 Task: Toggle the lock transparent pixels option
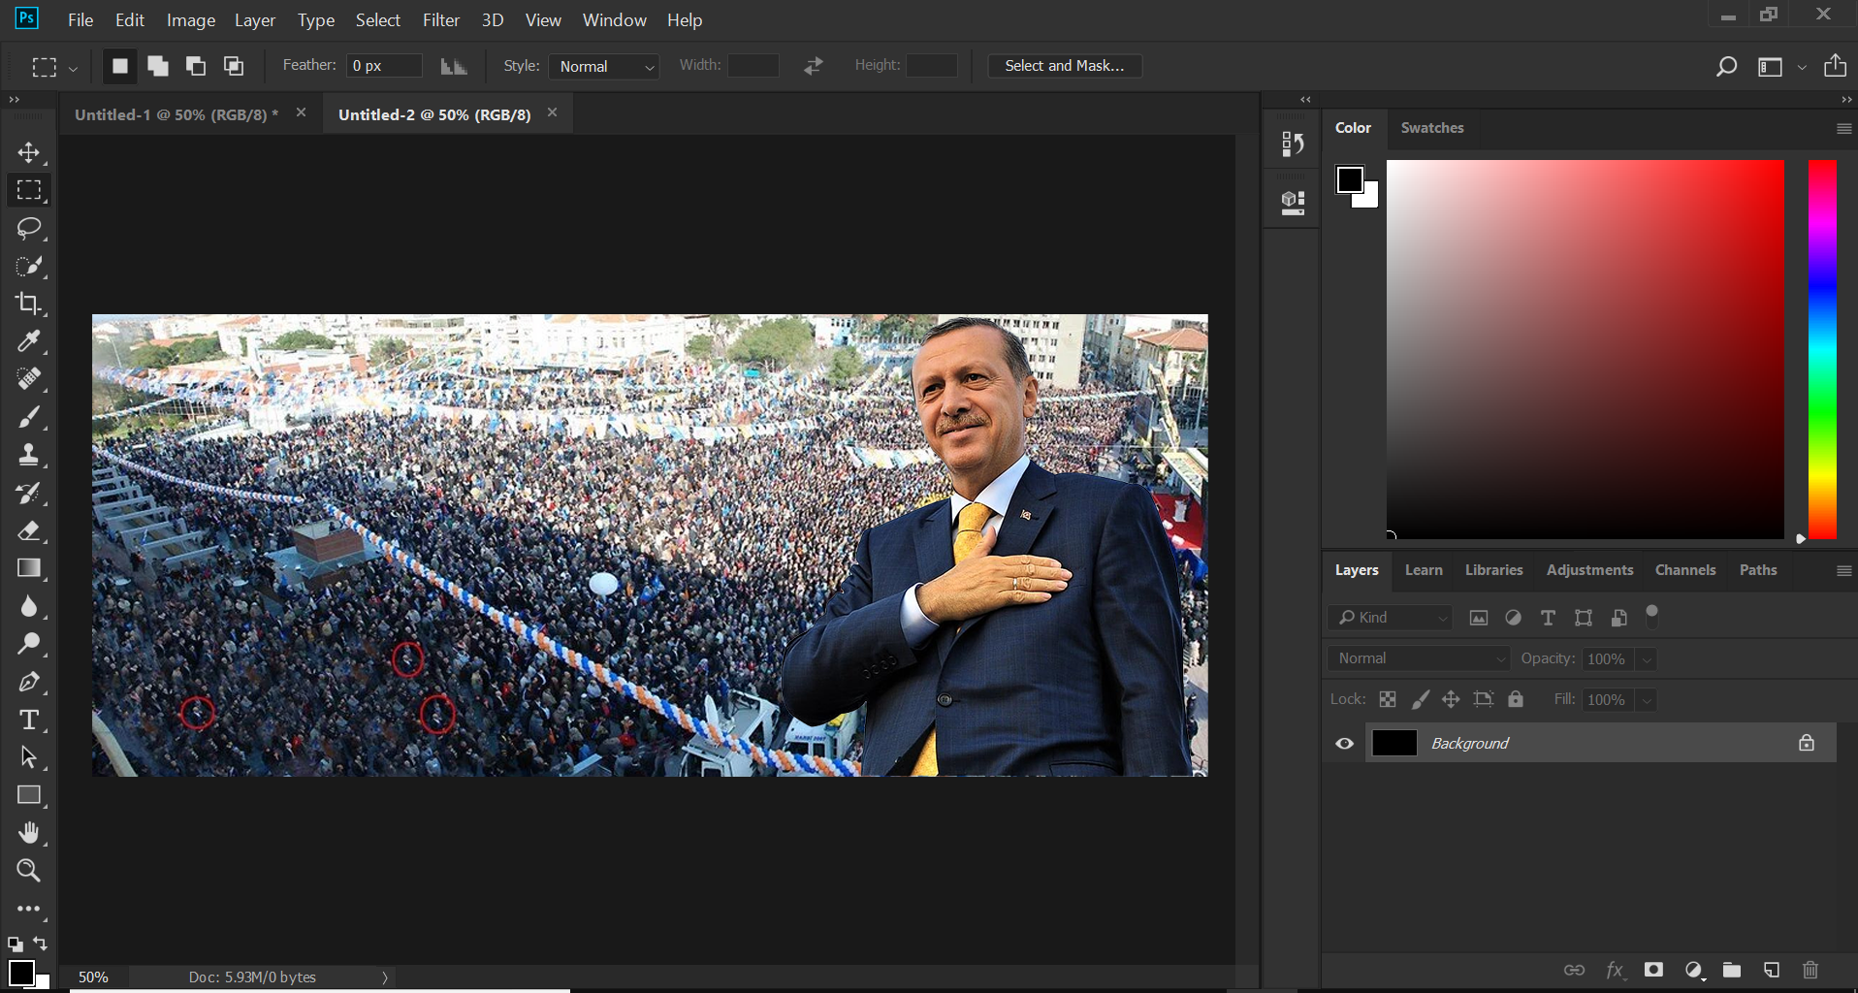pyautogui.click(x=1388, y=699)
